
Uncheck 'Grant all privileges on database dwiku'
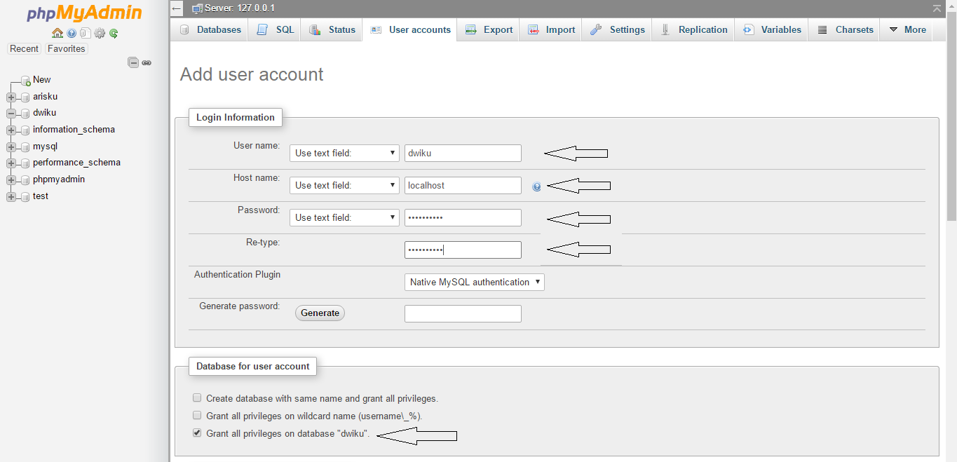pyautogui.click(x=197, y=433)
